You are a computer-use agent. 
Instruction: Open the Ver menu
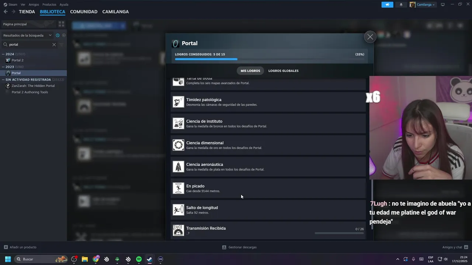(x=23, y=4)
